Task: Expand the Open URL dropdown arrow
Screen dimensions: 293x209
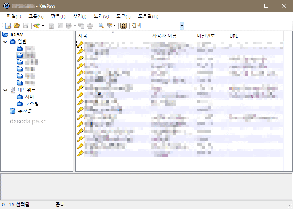Action: point(75,26)
